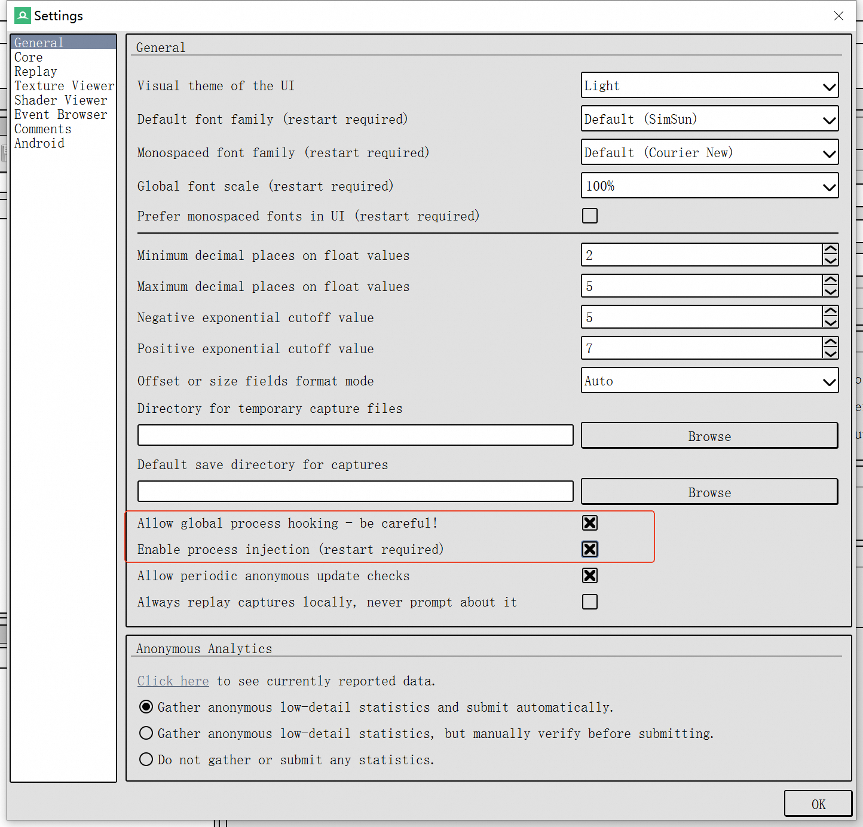863x827 pixels.
Task: Open the Visual theme dropdown
Action: click(709, 85)
